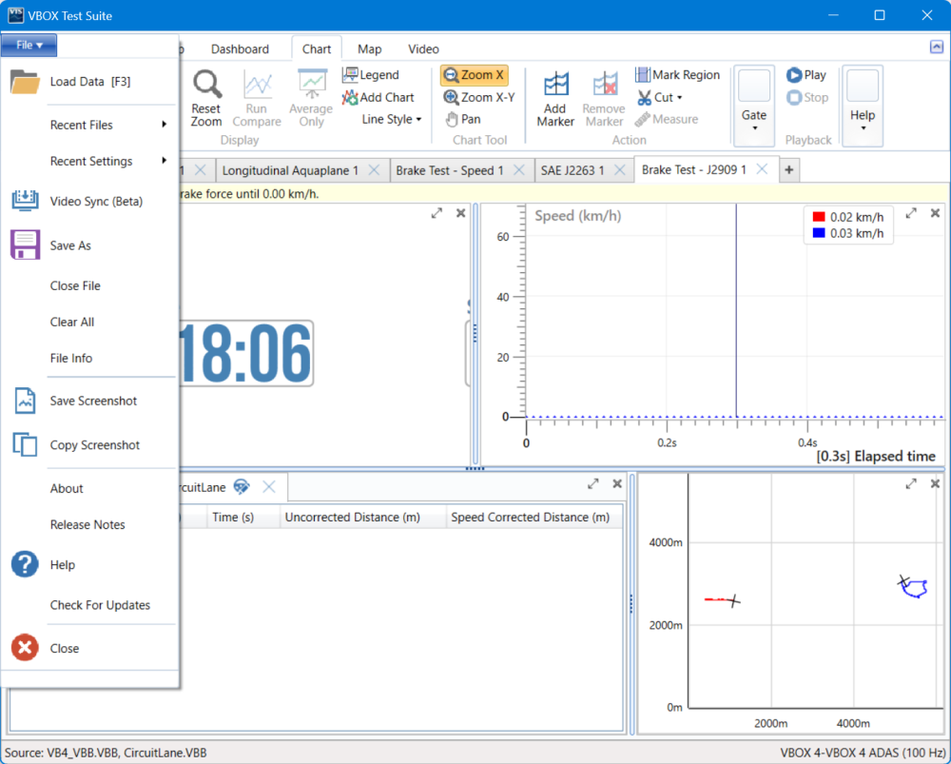Screen dimensions: 951x764
Task: Click the Remove Marker icon
Action: coord(604,85)
